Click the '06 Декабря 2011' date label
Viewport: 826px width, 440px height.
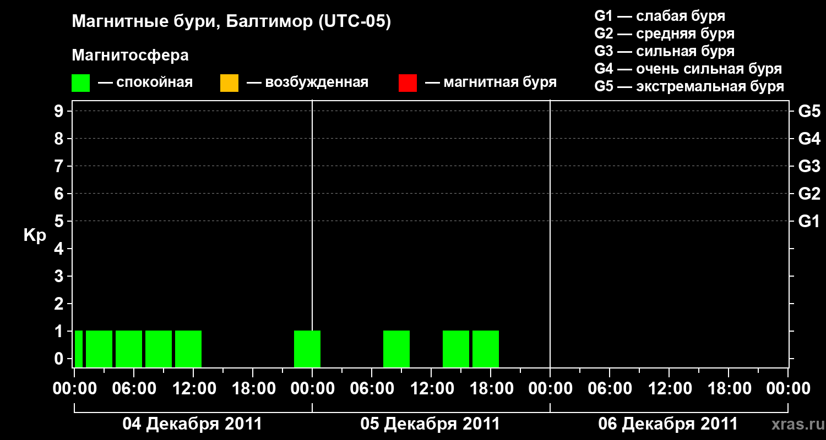(x=668, y=424)
